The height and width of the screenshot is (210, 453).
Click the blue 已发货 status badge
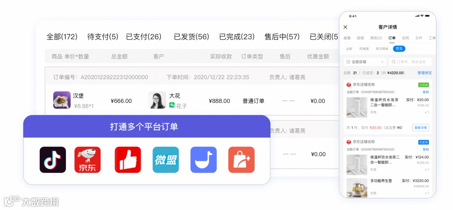tap(423, 142)
